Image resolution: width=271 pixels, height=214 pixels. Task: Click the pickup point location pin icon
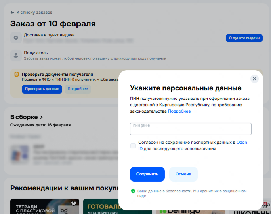pyautogui.click(x=16, y=38)
